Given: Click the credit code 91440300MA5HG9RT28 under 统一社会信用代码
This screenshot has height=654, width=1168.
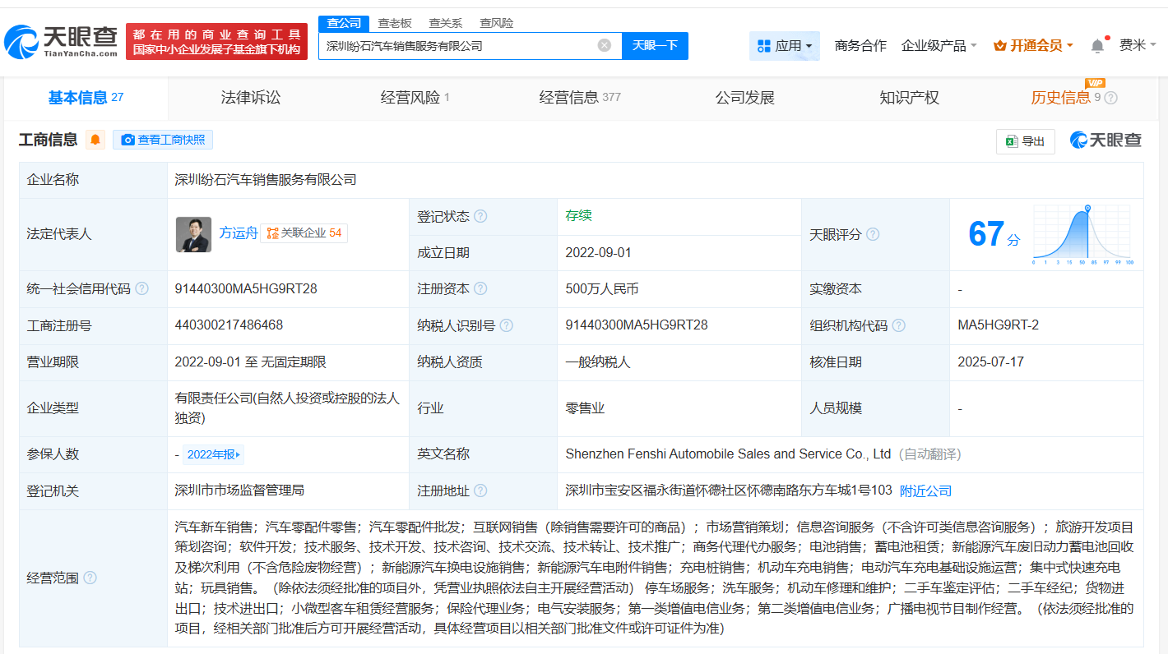Looking at the screenshot, I should (246, 289).
